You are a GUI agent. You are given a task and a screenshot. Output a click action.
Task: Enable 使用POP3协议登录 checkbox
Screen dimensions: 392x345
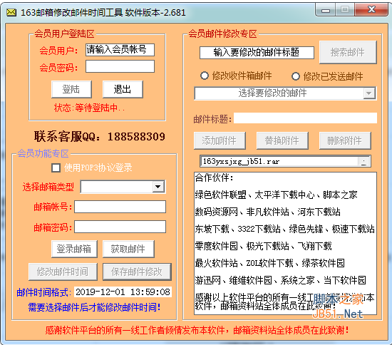point(56,168)
